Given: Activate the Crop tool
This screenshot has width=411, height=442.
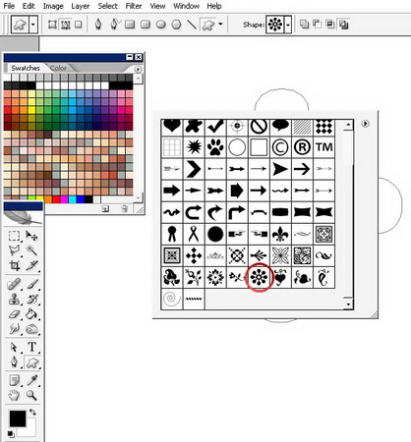Looking at the screenshot, I should [14, 265].
